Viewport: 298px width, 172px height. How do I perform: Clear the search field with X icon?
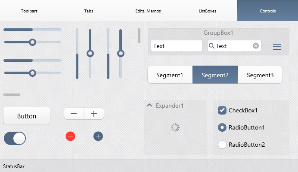tap(256, 45)
